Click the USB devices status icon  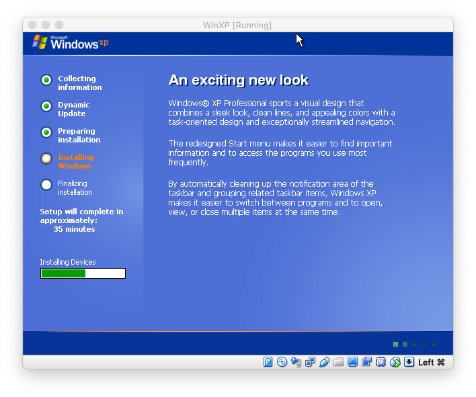(325, 362)
